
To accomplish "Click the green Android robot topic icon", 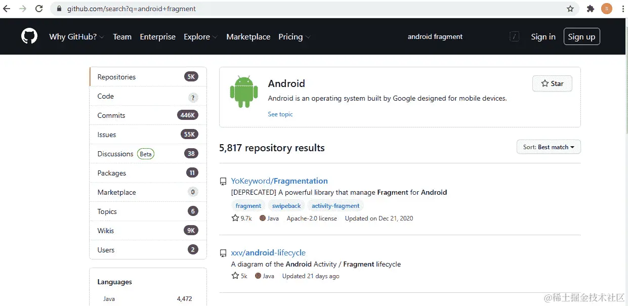I will (244, 93).
